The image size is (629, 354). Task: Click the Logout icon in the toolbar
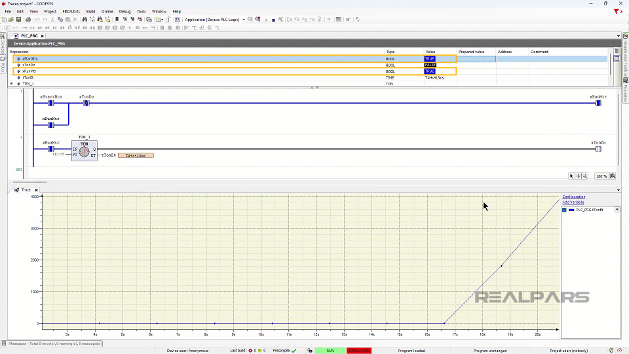(x=258, y=19)
